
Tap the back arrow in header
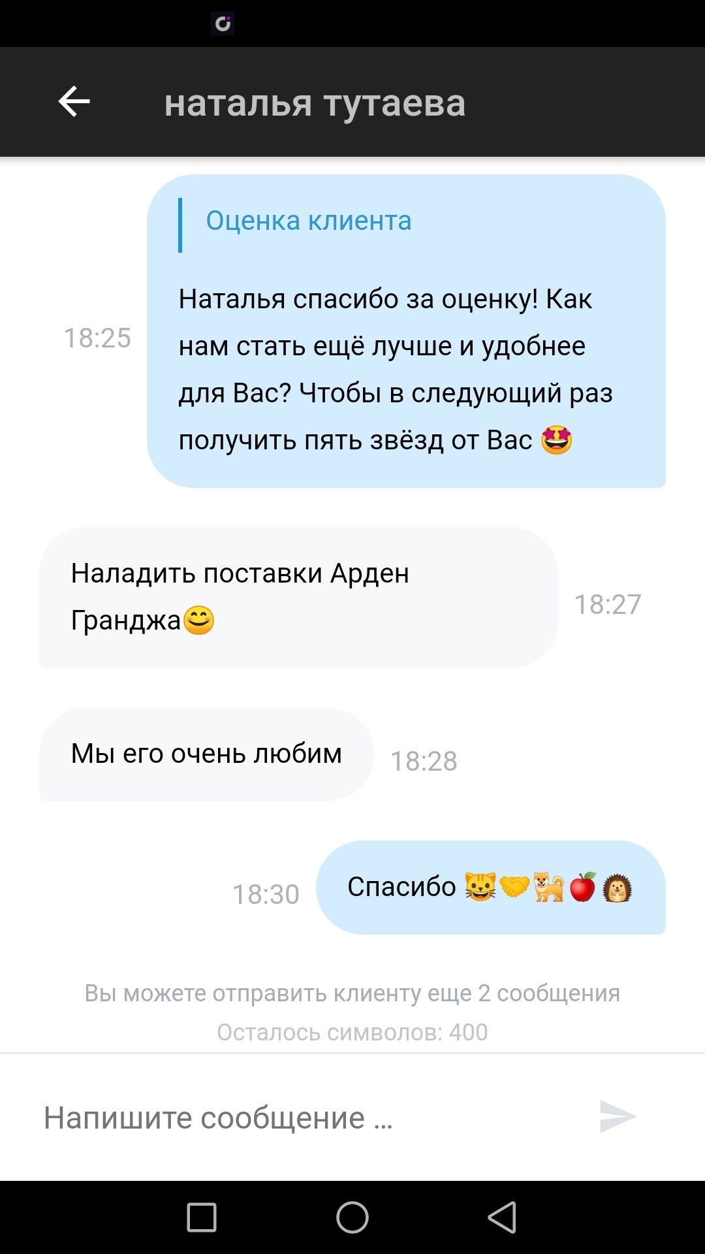tap(74, 102)
